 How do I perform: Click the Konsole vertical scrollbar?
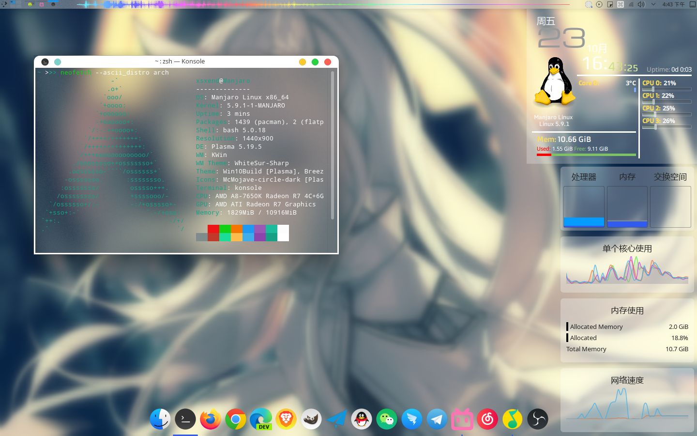(333, 145)
